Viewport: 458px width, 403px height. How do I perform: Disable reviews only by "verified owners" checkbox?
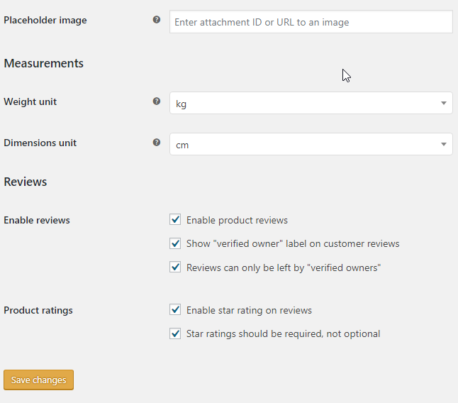click(x=175, y=267)
